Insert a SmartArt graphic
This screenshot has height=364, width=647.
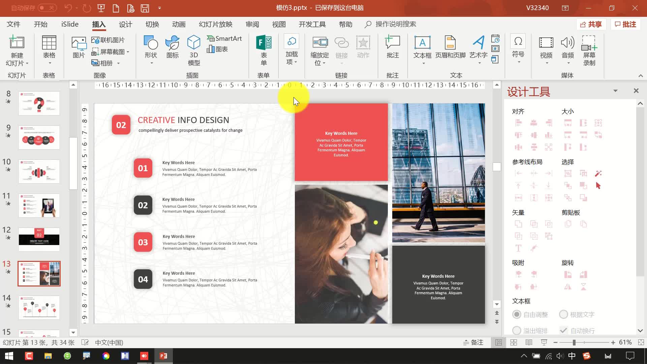click(x=224, y=38)
